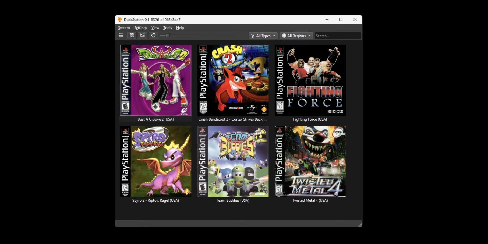Viewport: 488px width, 244px height.
Task: Click the DuckStation title bar app icon
Action: (120, 19)
